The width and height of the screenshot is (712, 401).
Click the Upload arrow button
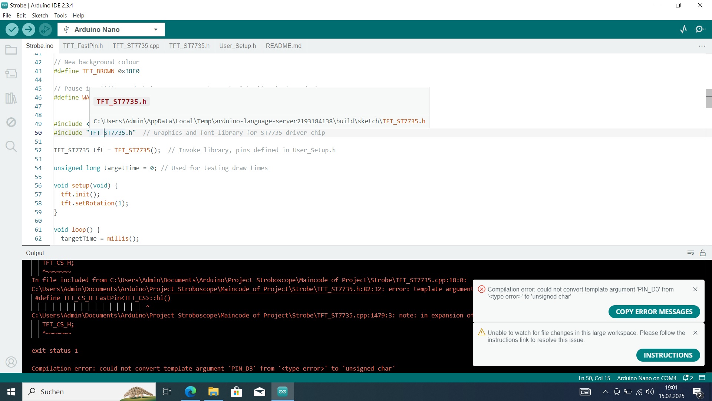[x=29, y=29]
